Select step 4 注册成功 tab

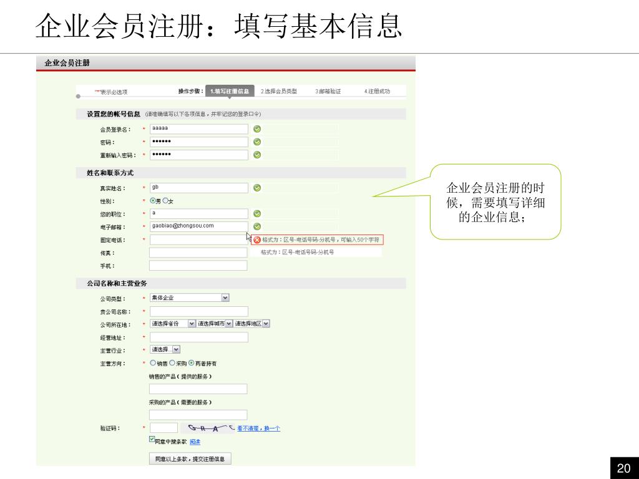[377, 91]
